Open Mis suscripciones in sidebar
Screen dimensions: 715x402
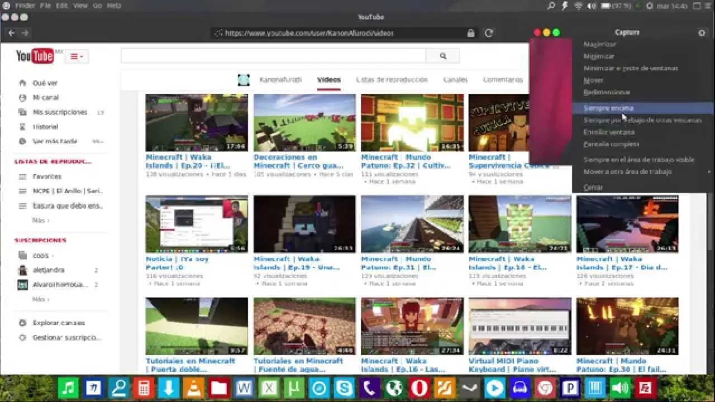60,112
